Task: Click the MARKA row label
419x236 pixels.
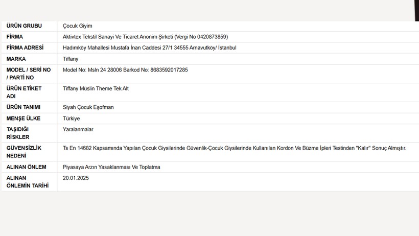Action: (x=16, y=59)
